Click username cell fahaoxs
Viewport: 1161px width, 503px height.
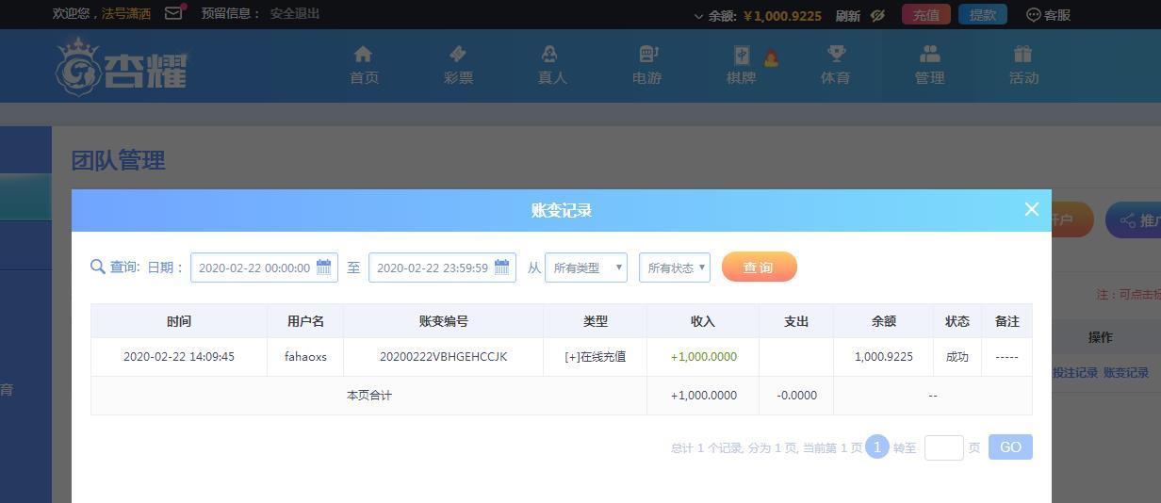pos(305,357)
